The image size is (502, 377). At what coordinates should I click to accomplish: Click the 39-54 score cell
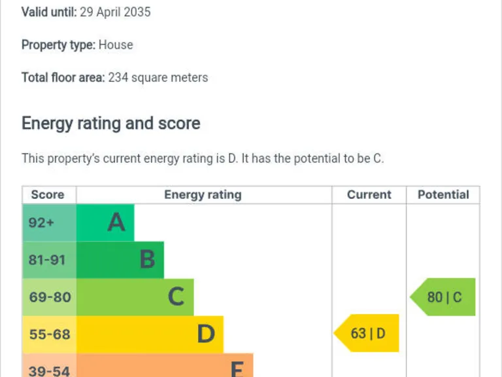coord(49,365)
